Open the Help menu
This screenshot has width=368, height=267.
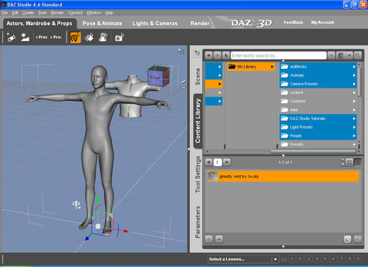pyautogui.click(x=109, y=13)
